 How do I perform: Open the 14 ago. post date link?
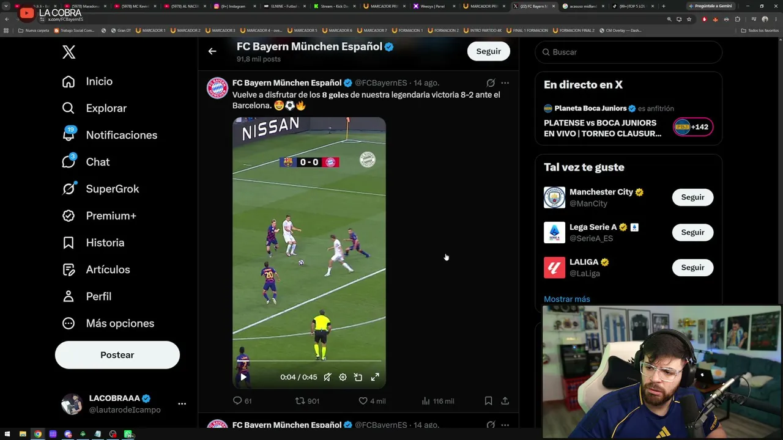pyautogui.click(x=426, y=83)
